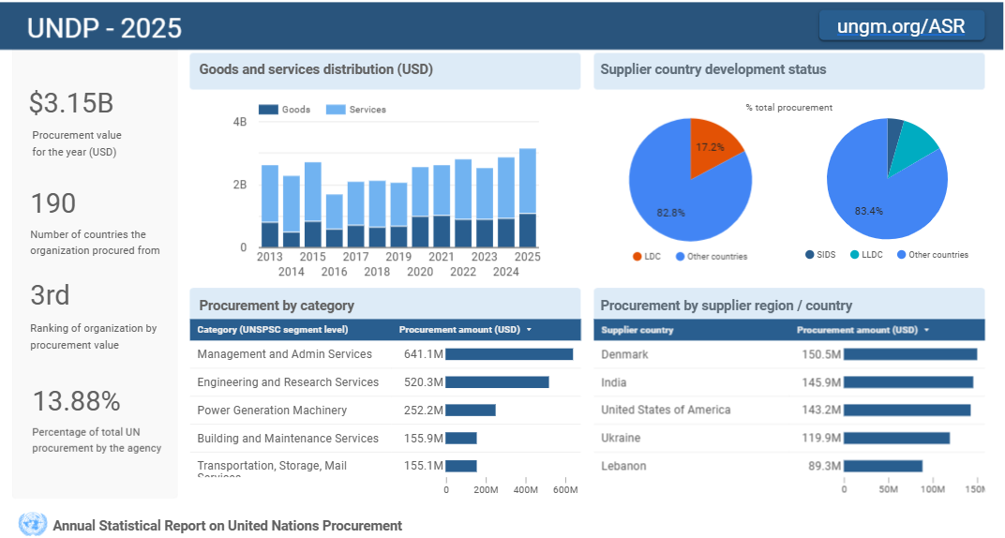Click the Building and Maintenance Services row

click(385, 439)
